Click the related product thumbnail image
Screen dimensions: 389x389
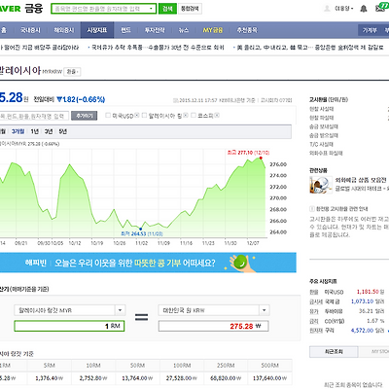coord(321,185)
